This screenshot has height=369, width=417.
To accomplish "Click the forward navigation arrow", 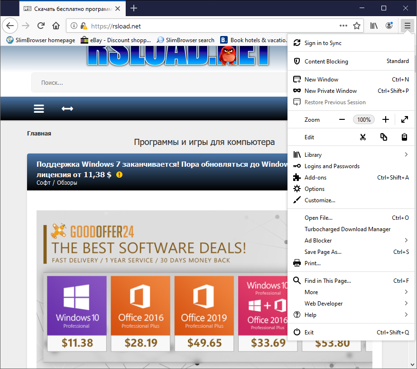I will (x=26, y=26).
